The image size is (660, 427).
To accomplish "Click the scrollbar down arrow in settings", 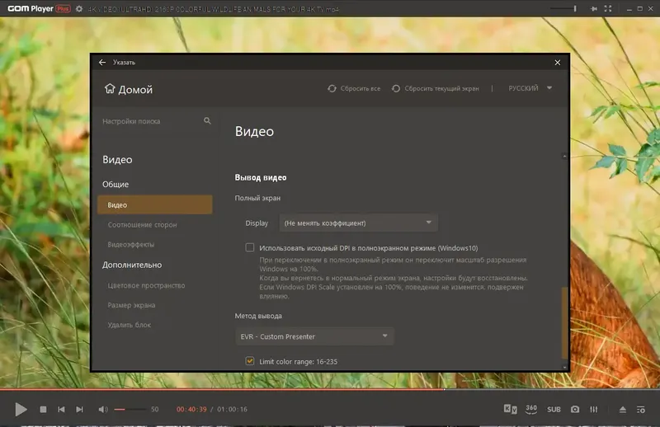I will coord(564,368).
